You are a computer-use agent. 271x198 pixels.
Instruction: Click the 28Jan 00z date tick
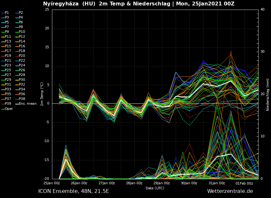pos(134,183)
